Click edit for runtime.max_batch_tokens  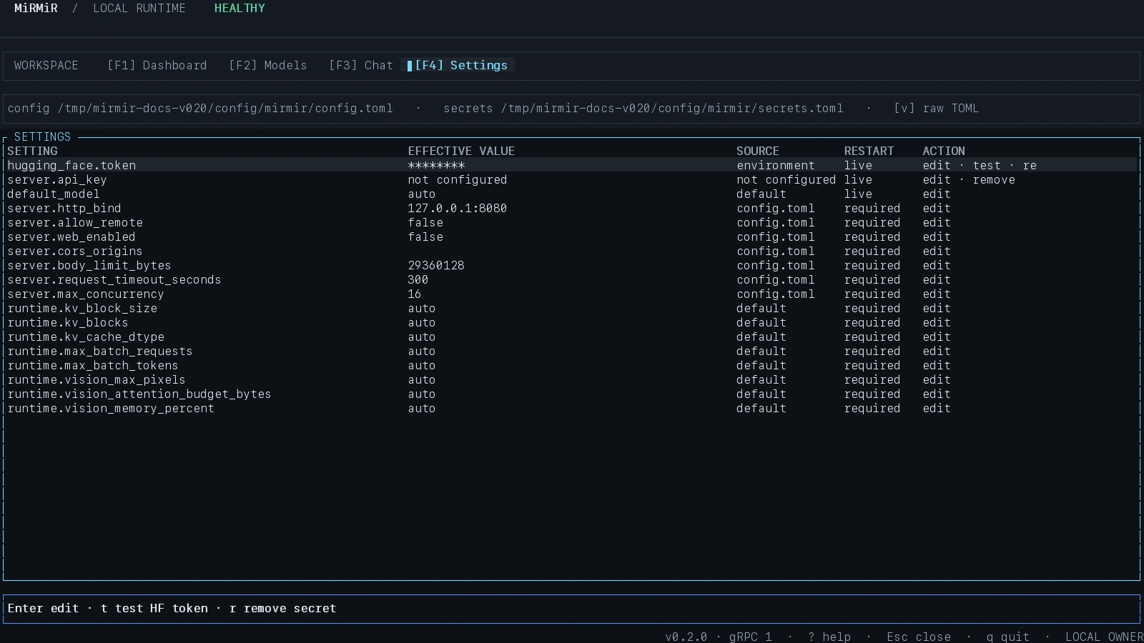pyautogui.click(x=937, y=365)
